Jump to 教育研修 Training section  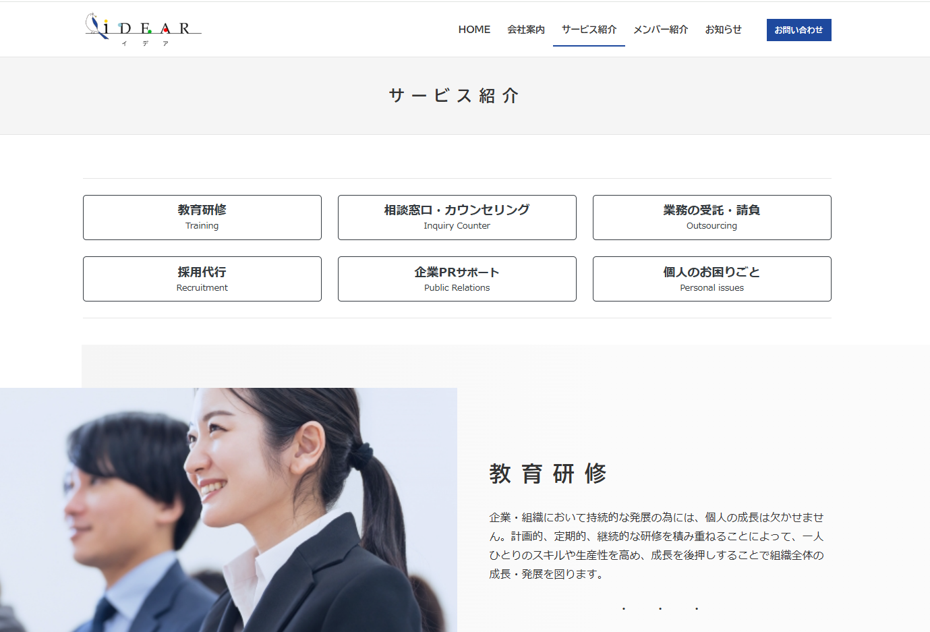point(202,217)
